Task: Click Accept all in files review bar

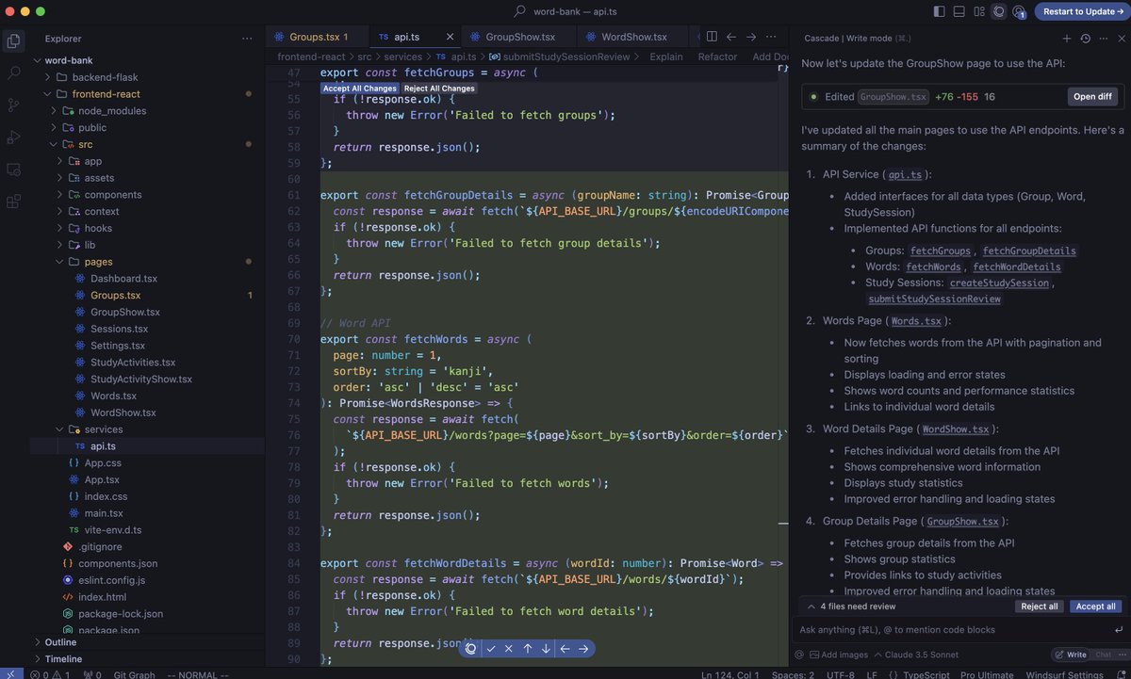Action: pyautogui.click(x=1095, y=606)
